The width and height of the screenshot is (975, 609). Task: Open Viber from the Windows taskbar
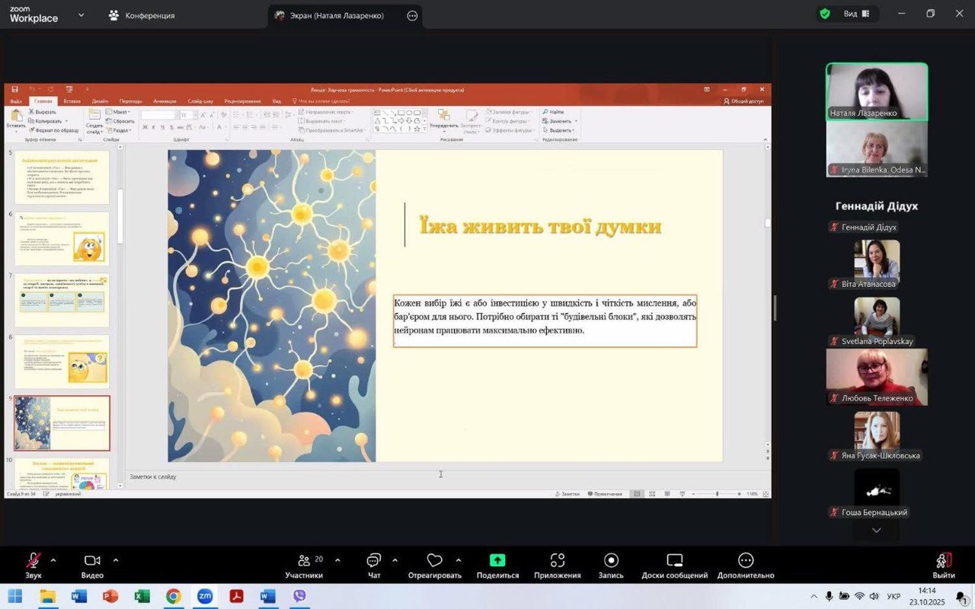coord(299,596)
